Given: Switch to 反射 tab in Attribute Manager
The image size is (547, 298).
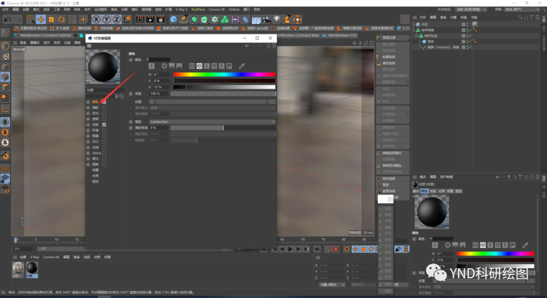Looking at the screenshot, I should pyautogui.click(x=433, y=191).
